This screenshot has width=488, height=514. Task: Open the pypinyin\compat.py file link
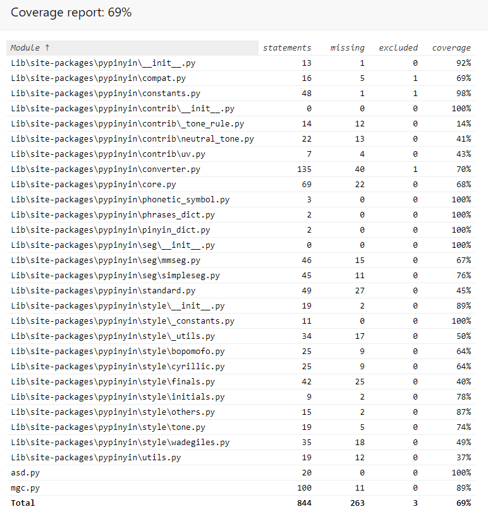98,78
